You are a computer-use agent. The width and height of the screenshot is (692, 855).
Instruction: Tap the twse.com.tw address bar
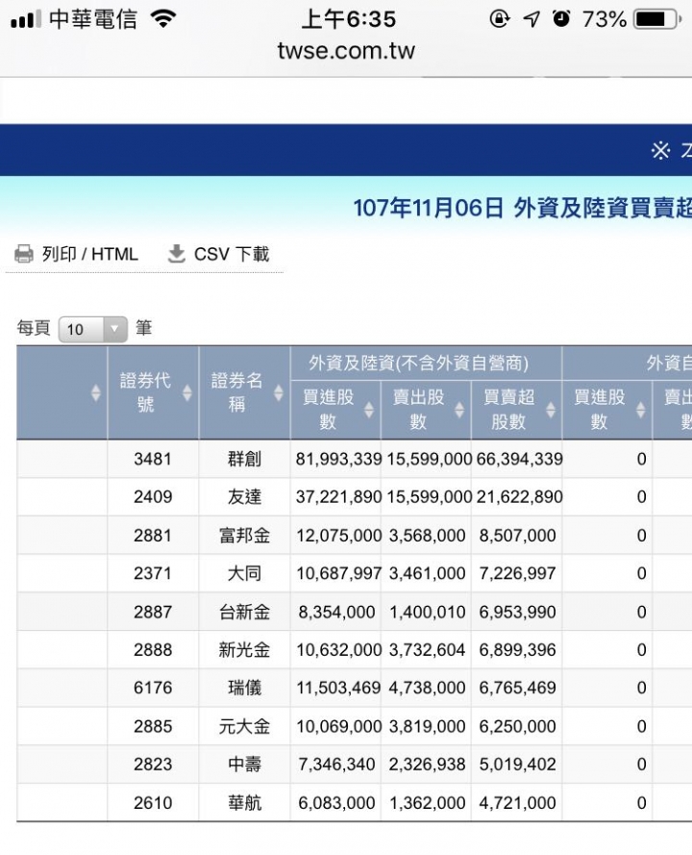(346, 51)
